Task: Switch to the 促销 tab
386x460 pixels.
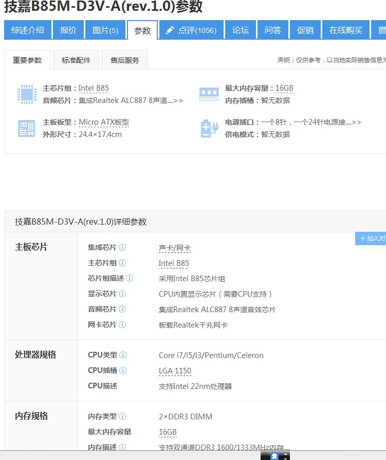Action: [x=305, y=30]
